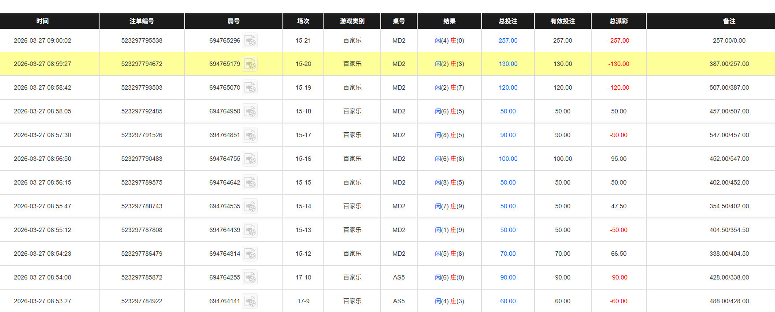Screen dimensions: 775x312
Task: Open video replay icon for round 694765070
Action: pyautogui.click(x=250, y=87)
